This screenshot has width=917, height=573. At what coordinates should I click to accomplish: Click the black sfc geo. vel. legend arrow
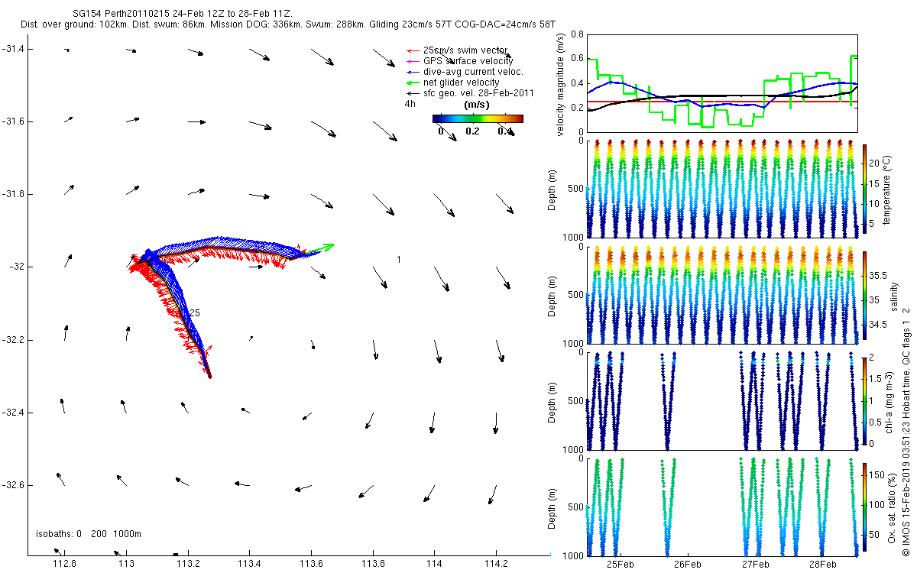pos(413,93)
